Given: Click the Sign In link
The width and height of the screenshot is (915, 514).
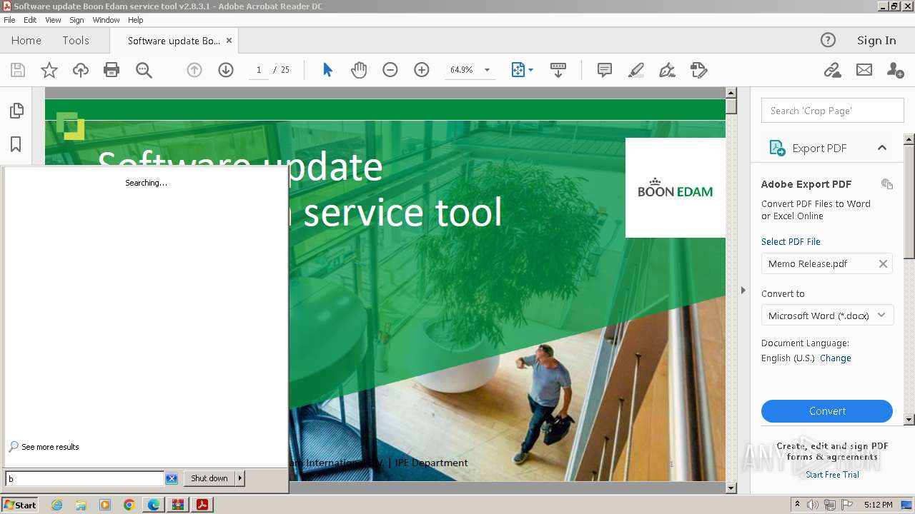Looking at the screenshot, I should (x=876, y=41).
